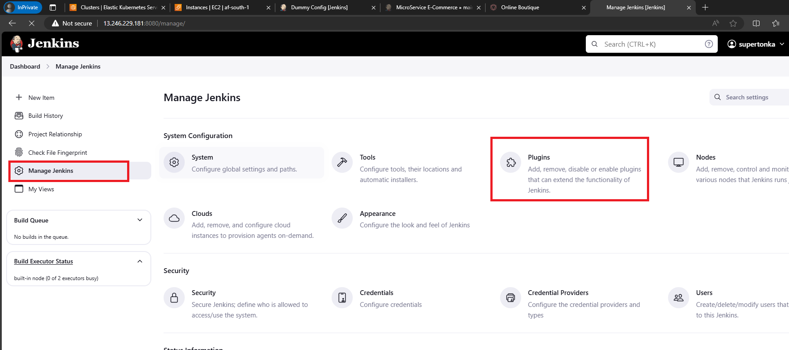This screenshot has width=789, height=350.
Task: Click the System Configuration section heading
Action: [x=198, y=136]
